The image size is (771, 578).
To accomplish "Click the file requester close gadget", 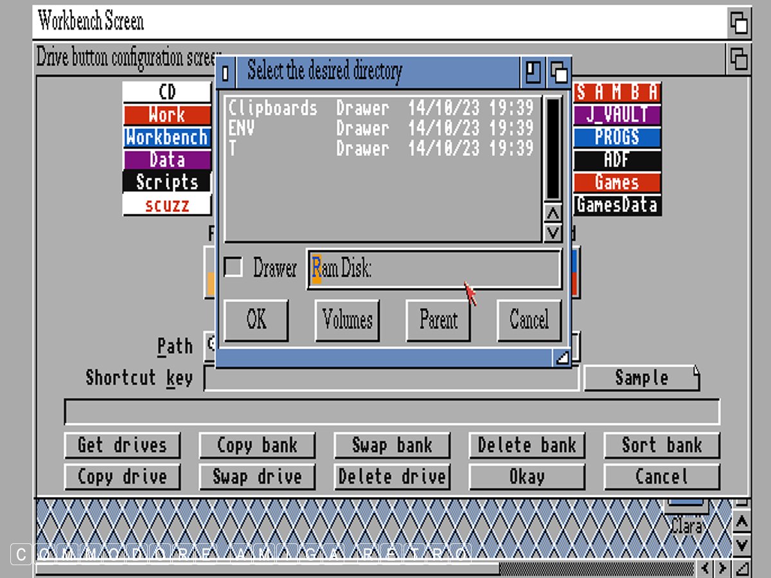I will pyautogui.click(x=225, y=72).
